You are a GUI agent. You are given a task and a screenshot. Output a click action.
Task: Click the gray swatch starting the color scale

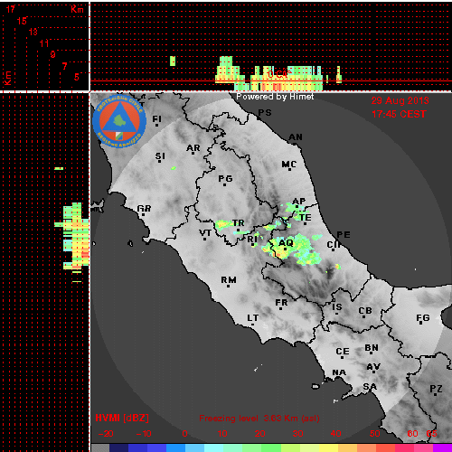100,447
